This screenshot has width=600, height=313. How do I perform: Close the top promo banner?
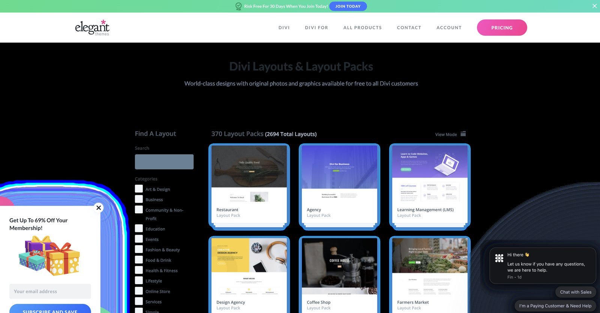click(x=594, y=6)
